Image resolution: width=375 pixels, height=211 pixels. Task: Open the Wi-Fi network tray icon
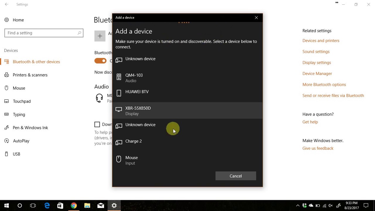point(324,206)
